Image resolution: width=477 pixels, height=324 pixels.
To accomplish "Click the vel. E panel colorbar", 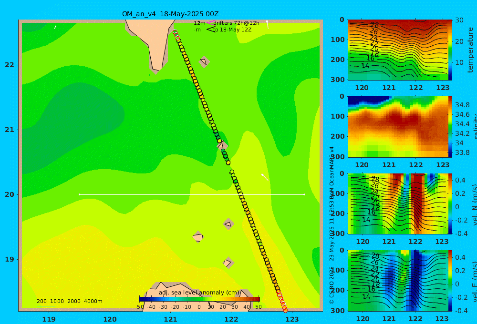I will point(450,281).
